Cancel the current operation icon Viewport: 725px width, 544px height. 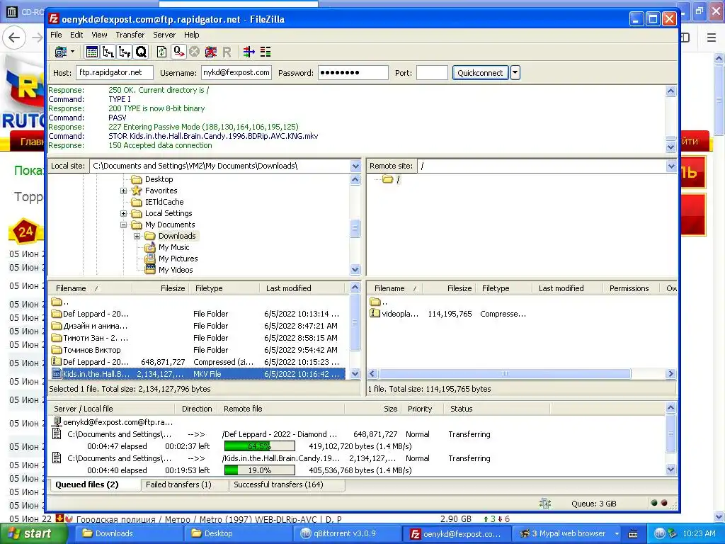(x=194, y=52)
